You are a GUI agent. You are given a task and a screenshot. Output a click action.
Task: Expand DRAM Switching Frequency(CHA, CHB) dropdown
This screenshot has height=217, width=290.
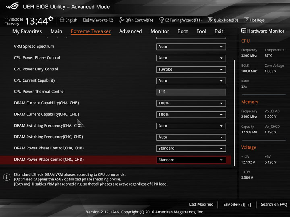tap(191, 126)
